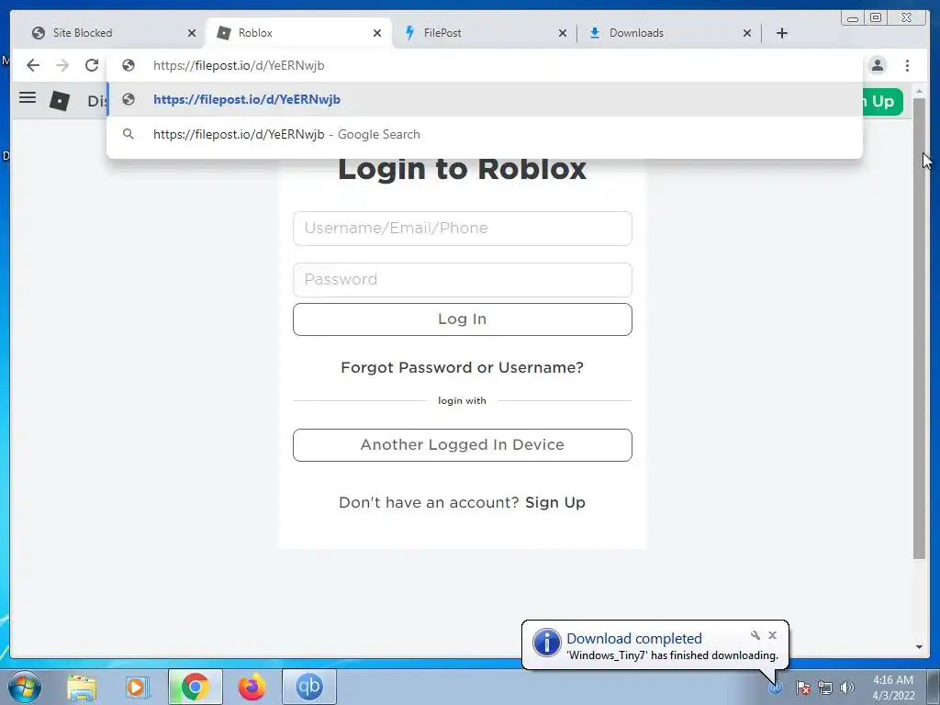Click the Roblox logo in header
Viewport: 940px width, 705px height.
(60, 100)
